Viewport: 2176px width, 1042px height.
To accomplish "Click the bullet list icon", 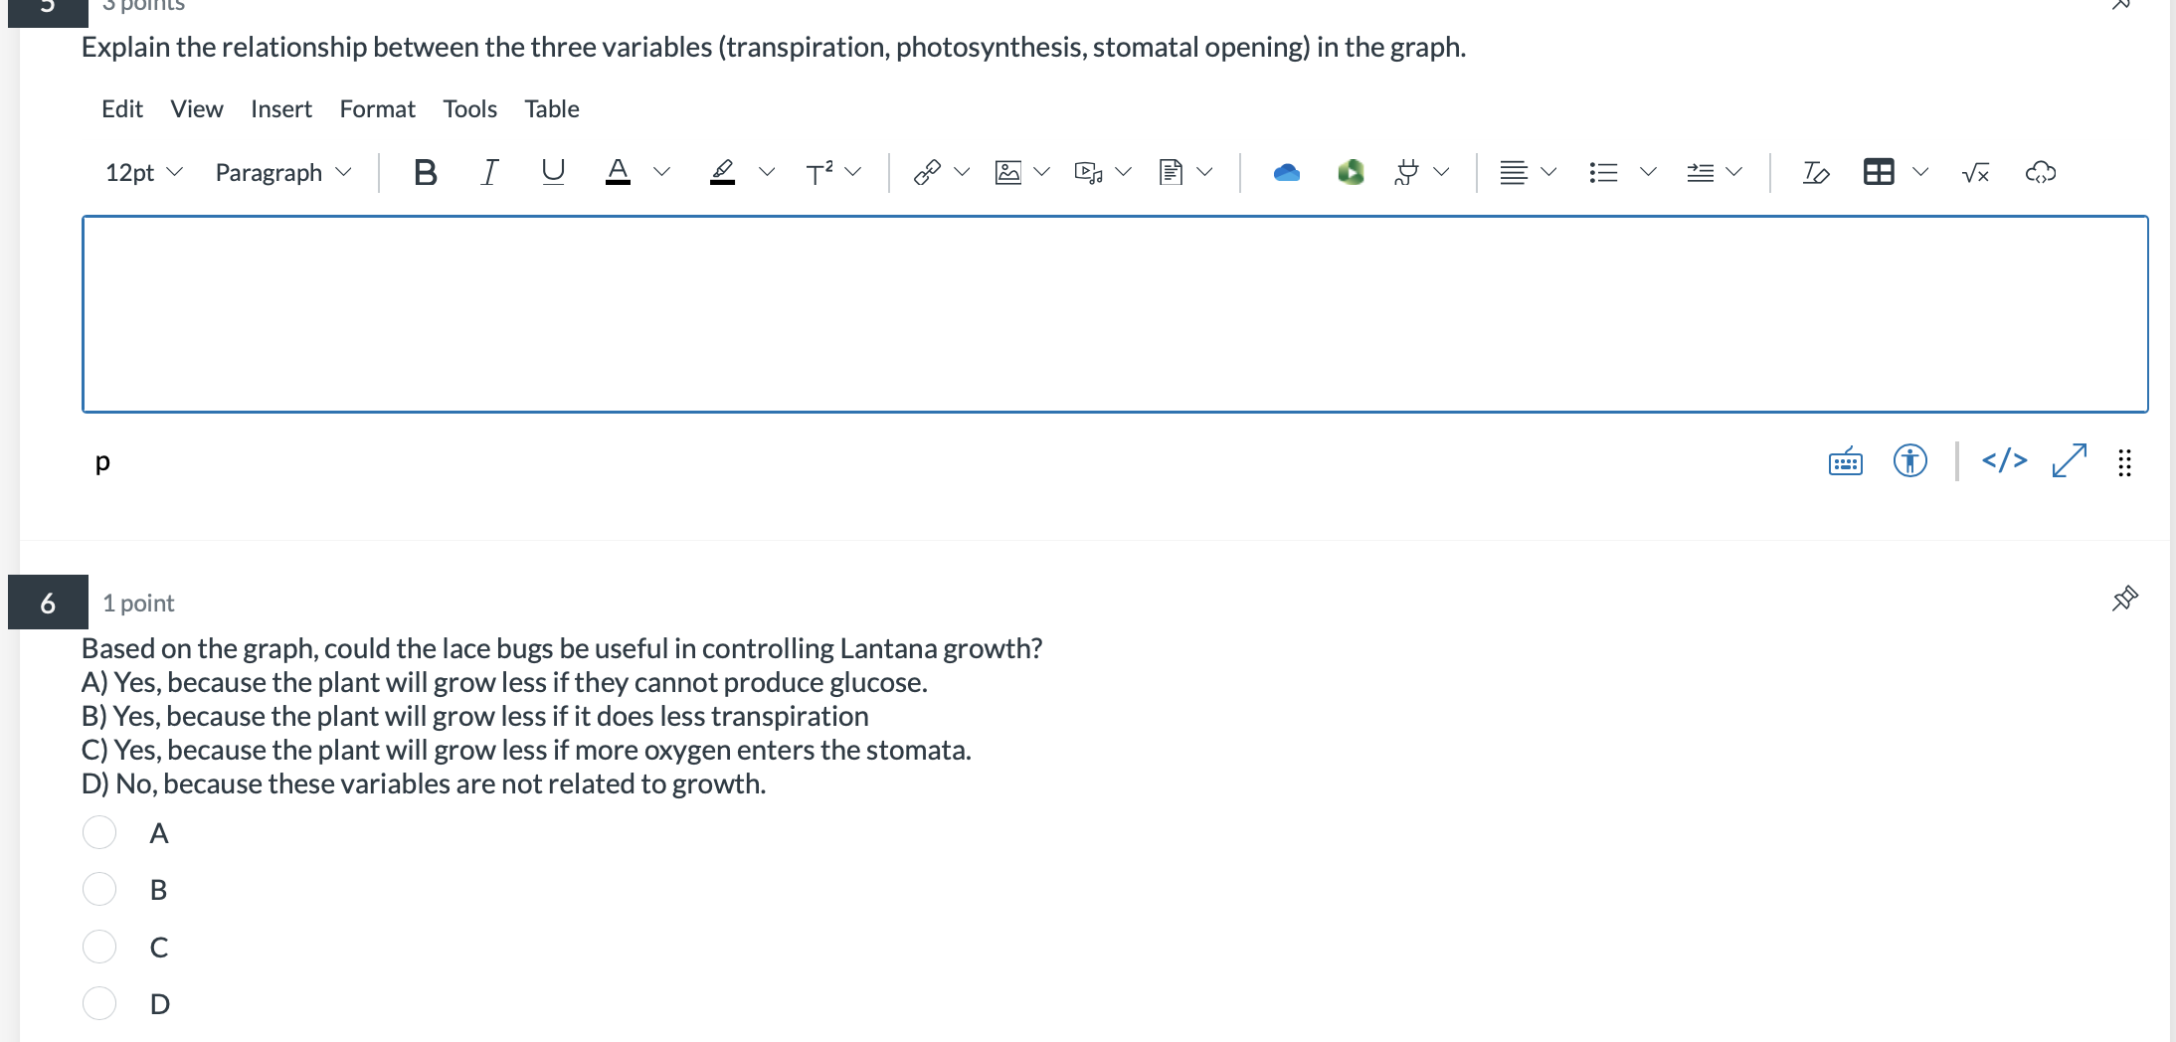I will (x=1603, y=173).
